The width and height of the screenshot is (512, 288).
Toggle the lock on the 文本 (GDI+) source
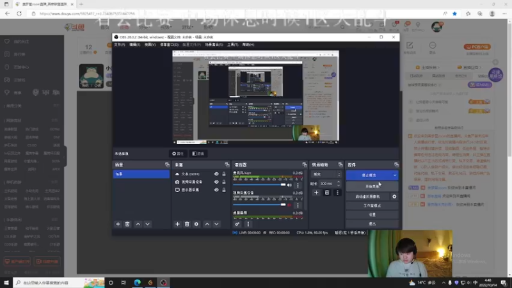coord(223,174)
